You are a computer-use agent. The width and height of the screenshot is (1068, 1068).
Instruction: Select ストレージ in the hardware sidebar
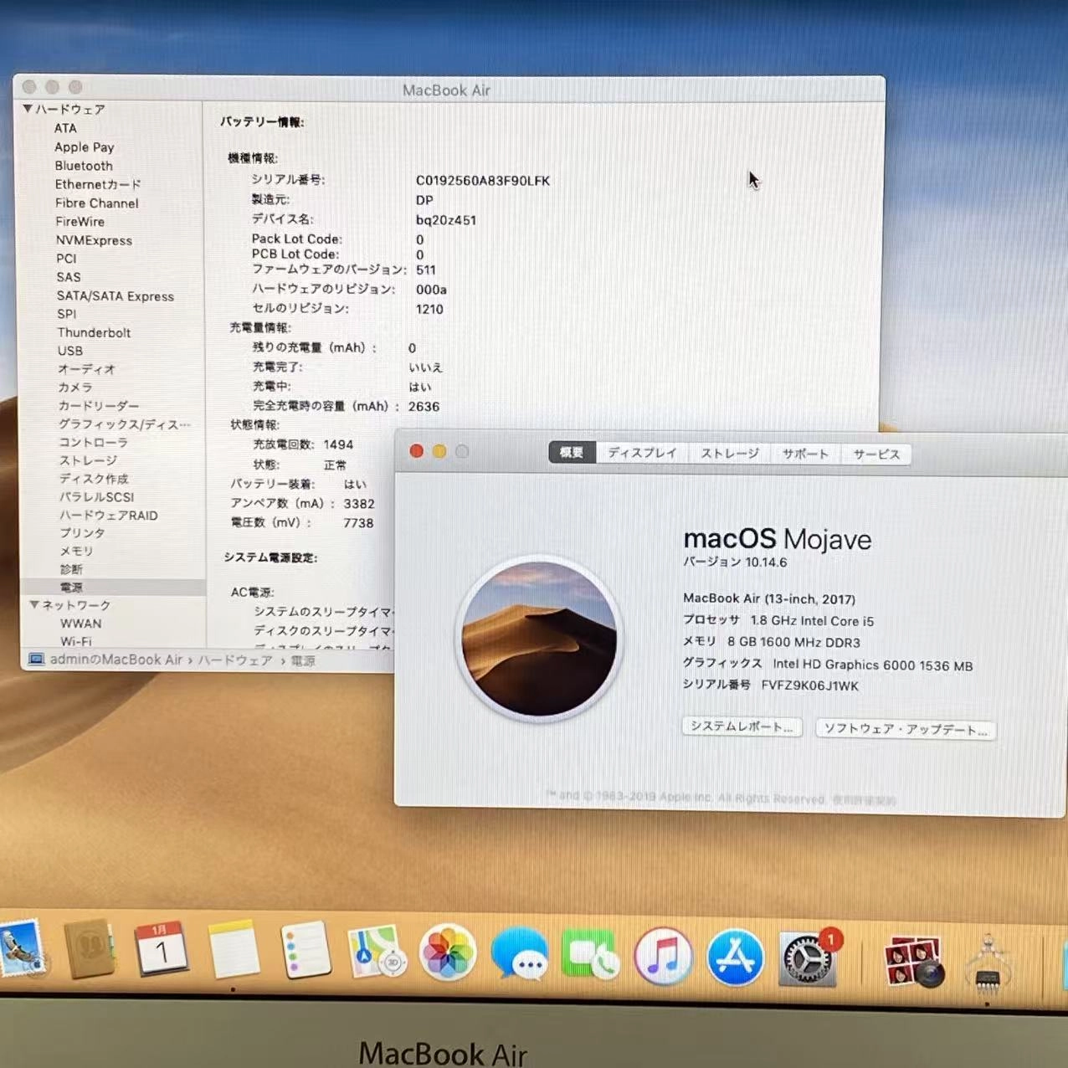point(88,460)
